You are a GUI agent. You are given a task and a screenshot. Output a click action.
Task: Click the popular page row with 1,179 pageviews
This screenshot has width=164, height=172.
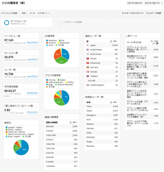click(142, 123)
